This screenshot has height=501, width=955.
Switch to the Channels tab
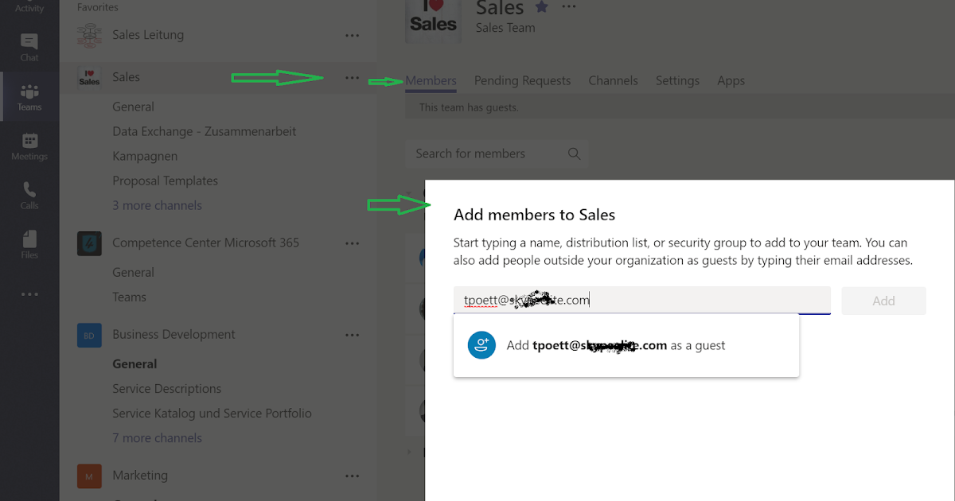tap(613, 80)
